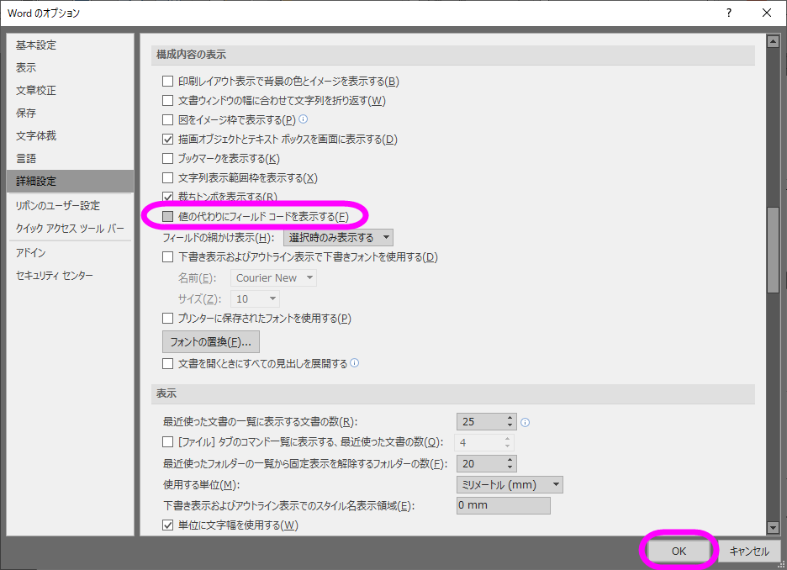This screenshot has width=787, height=570.
Task: Check プリンターに保存されたフォントを使用する
Action: click(167, 319)
